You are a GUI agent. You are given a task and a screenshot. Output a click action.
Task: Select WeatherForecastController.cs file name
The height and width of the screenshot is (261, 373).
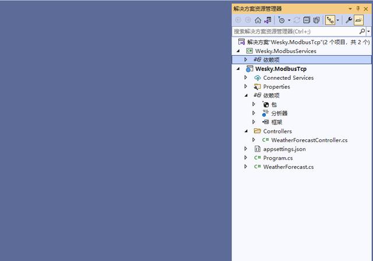[309, 140]
